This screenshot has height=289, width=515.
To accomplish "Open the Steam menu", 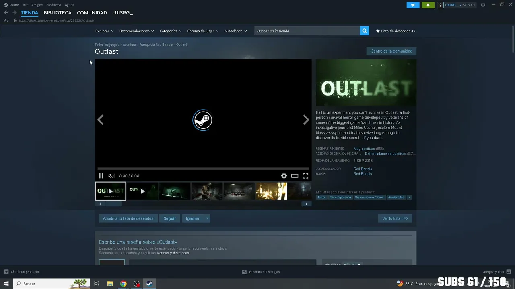I will pos(14,5).
